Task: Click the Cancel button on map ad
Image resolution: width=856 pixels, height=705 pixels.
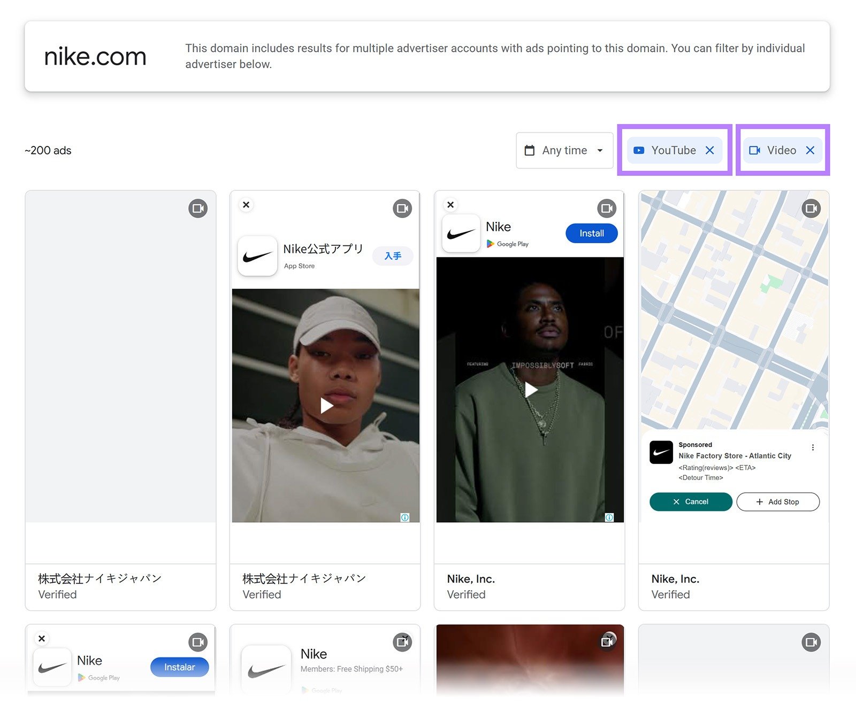Action: tap(691, 502)
